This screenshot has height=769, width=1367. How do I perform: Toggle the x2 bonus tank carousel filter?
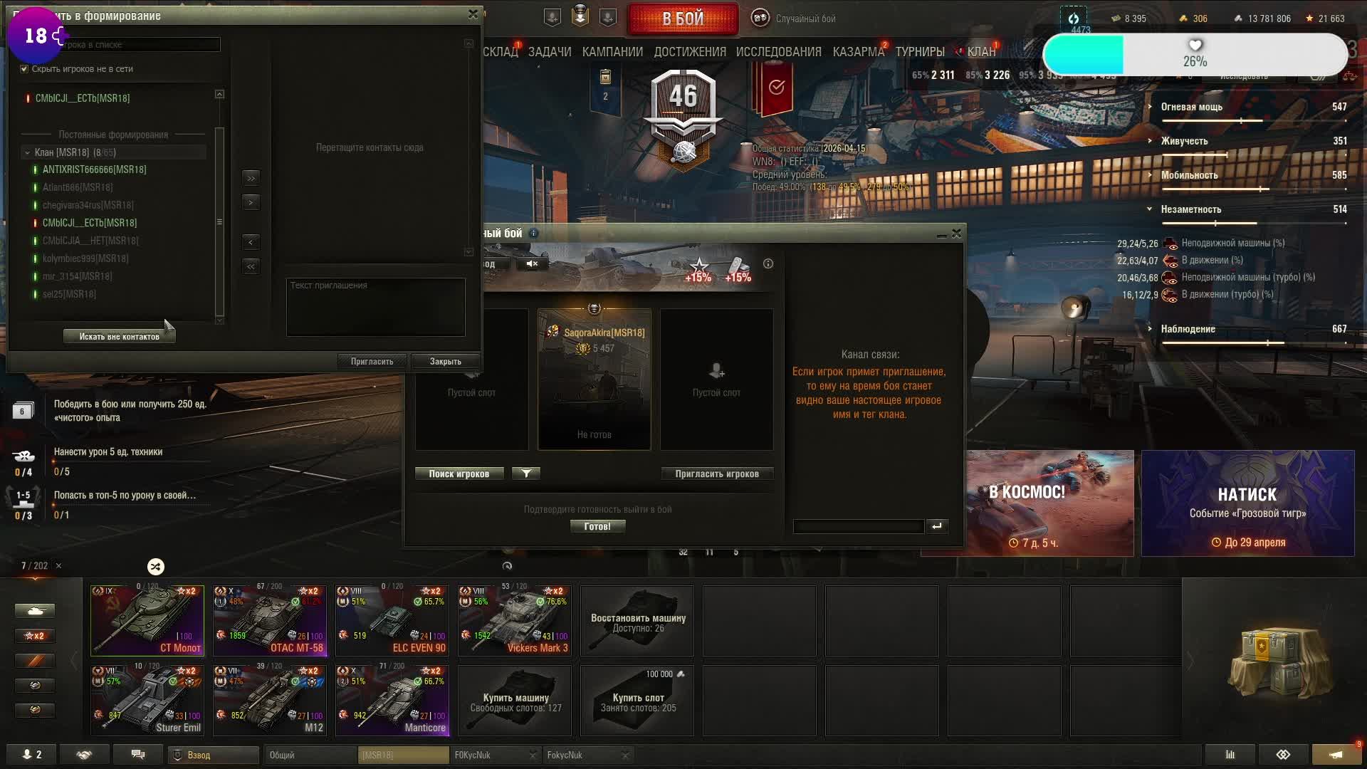(34, 636)
